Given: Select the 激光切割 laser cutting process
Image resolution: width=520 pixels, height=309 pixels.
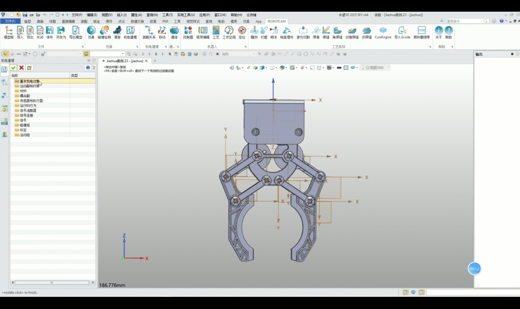Looking at the screenshot, I should click(x=303, y=32).
